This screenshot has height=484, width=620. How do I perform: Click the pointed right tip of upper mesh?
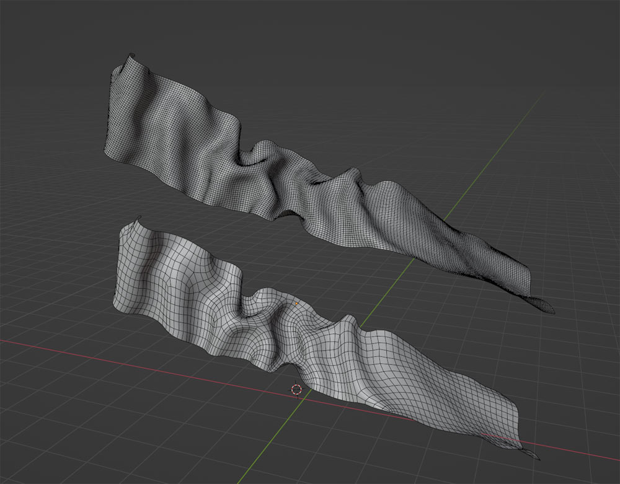pos(551,310)
